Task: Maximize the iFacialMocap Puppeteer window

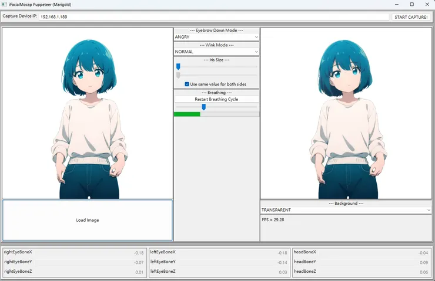Action: pos(412,5)
